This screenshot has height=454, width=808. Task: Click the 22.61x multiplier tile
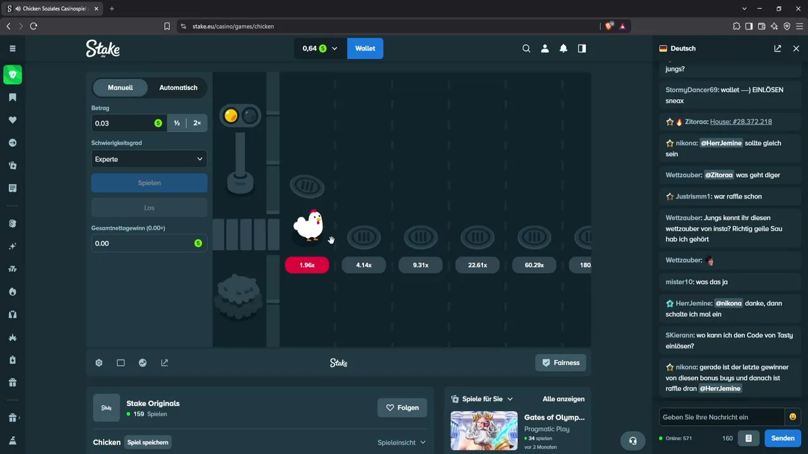[477, 265]
